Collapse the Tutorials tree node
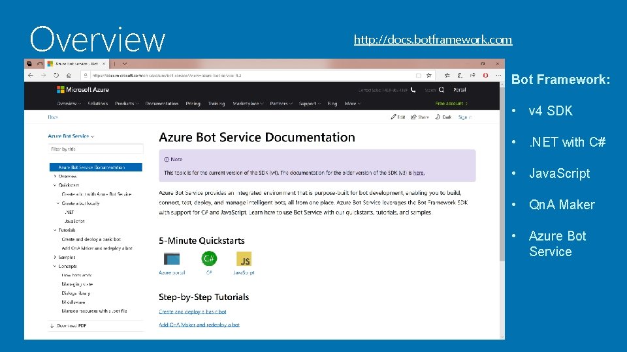This screenshot has height=352, width=627. pyautogui.click(x=55, y=230)
